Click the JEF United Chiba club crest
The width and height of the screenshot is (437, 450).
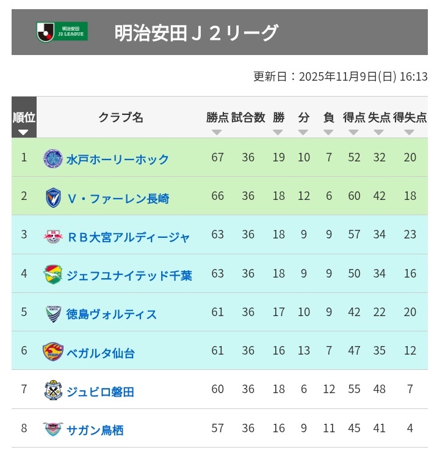point(53,275)
